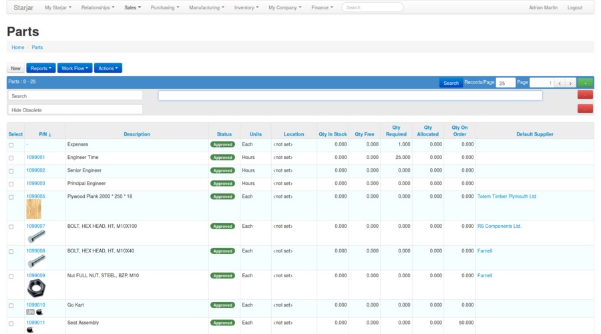Tick the checkbox for Engineer Time row

tap(11, 158)
